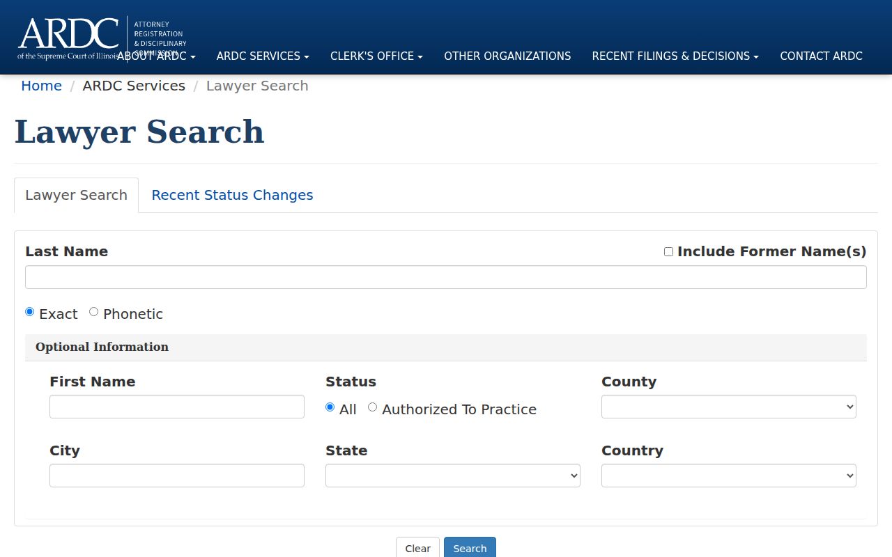The height and width of the screenshot is (557, 892).
Task: Open the About ARDC menu
Action: point(156,56)
